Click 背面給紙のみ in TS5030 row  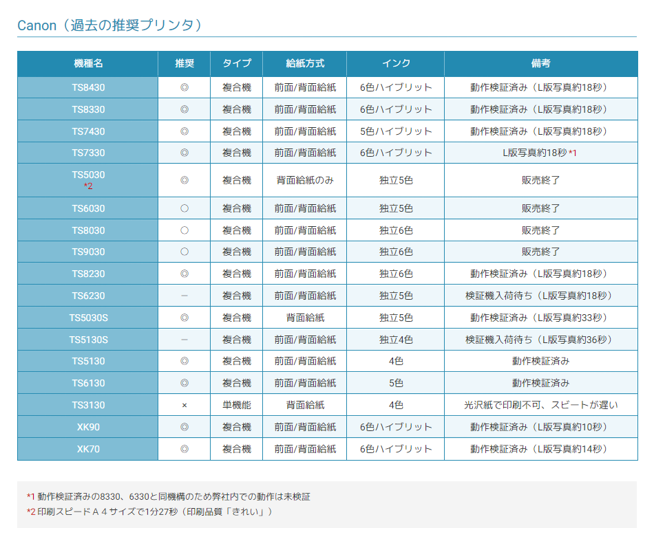[x=305, y=180]
